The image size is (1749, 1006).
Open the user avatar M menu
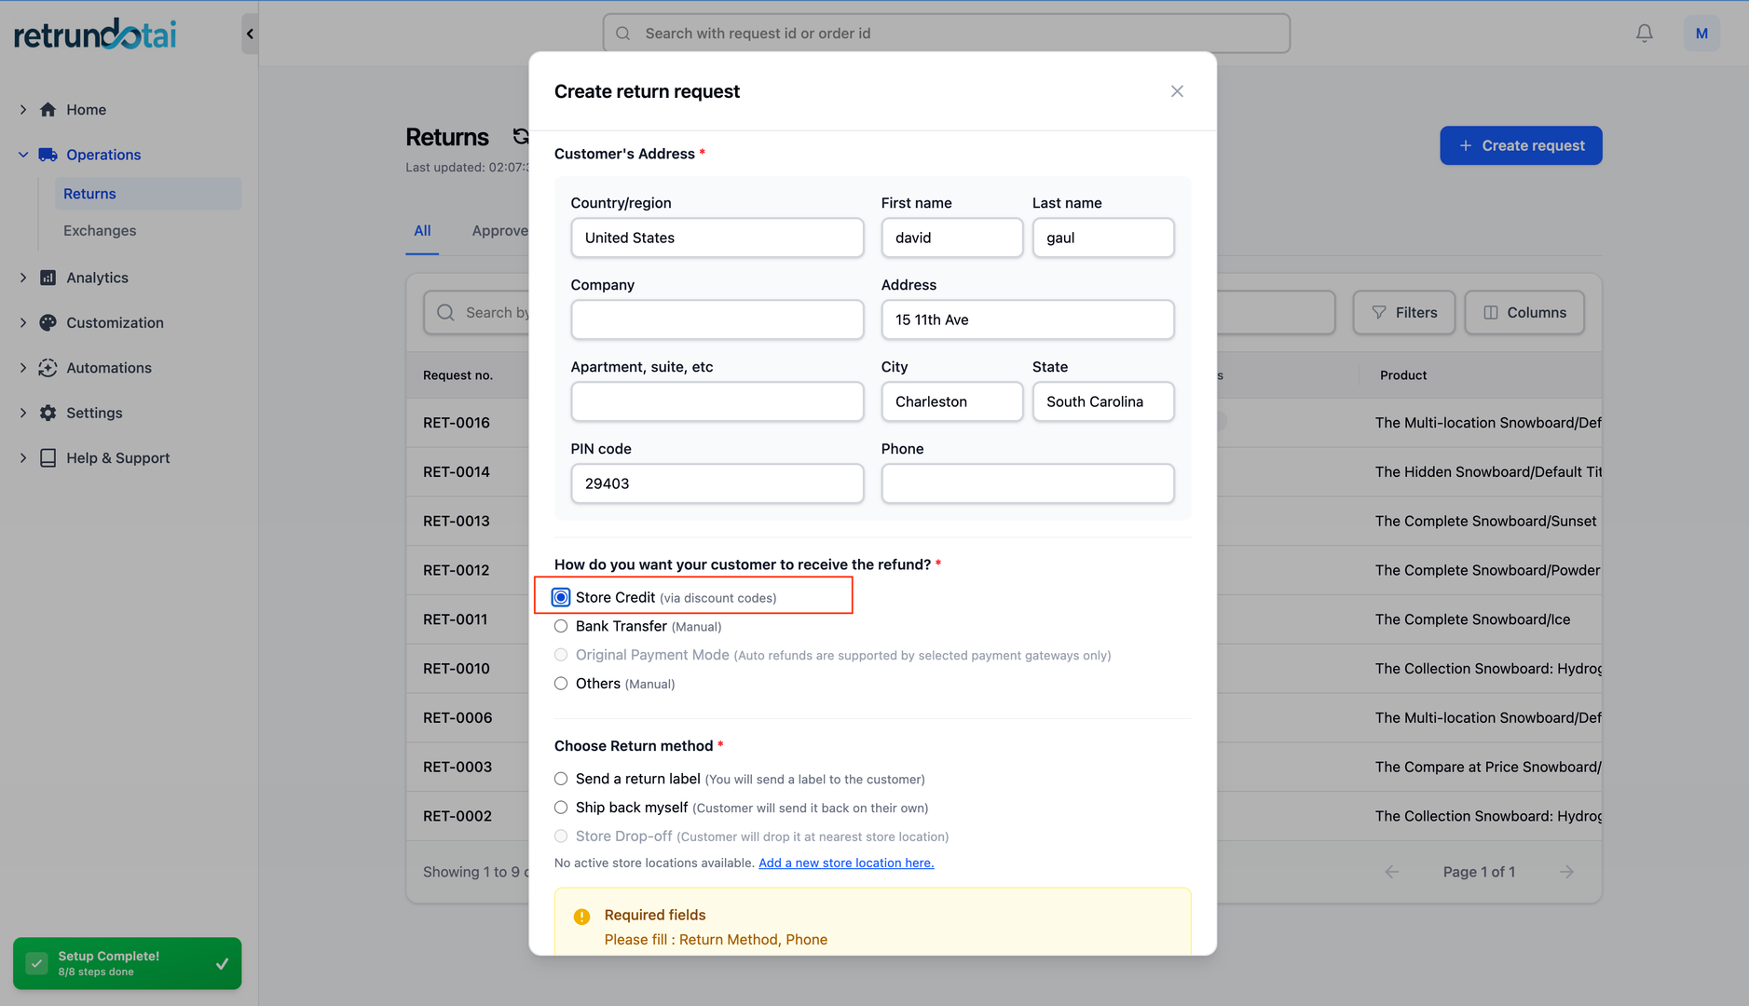tap(1701, 34)
